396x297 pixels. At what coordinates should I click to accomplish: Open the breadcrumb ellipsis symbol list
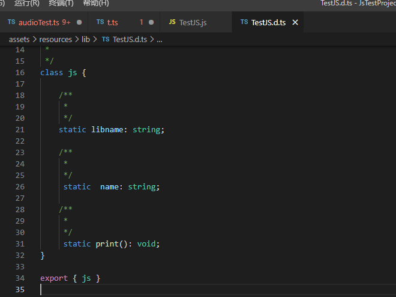coord(160,40)
